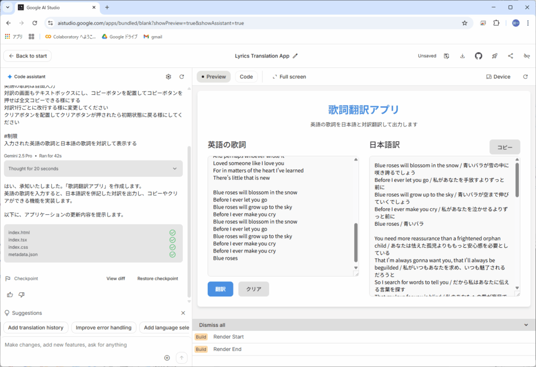Click the plus attach icon in prompt box
Image resolution: width=536 pixels, height=367 pixels.
pyautogui.click(x=167, y=358)
